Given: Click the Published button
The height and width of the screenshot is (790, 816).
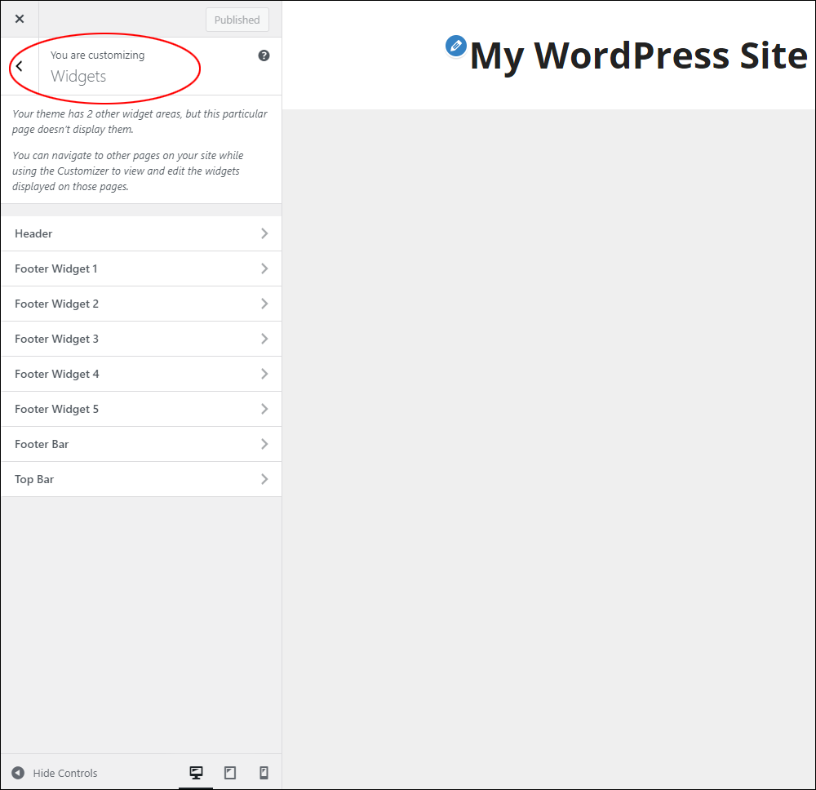Looking at the screenshot, I should click(237, 20).
